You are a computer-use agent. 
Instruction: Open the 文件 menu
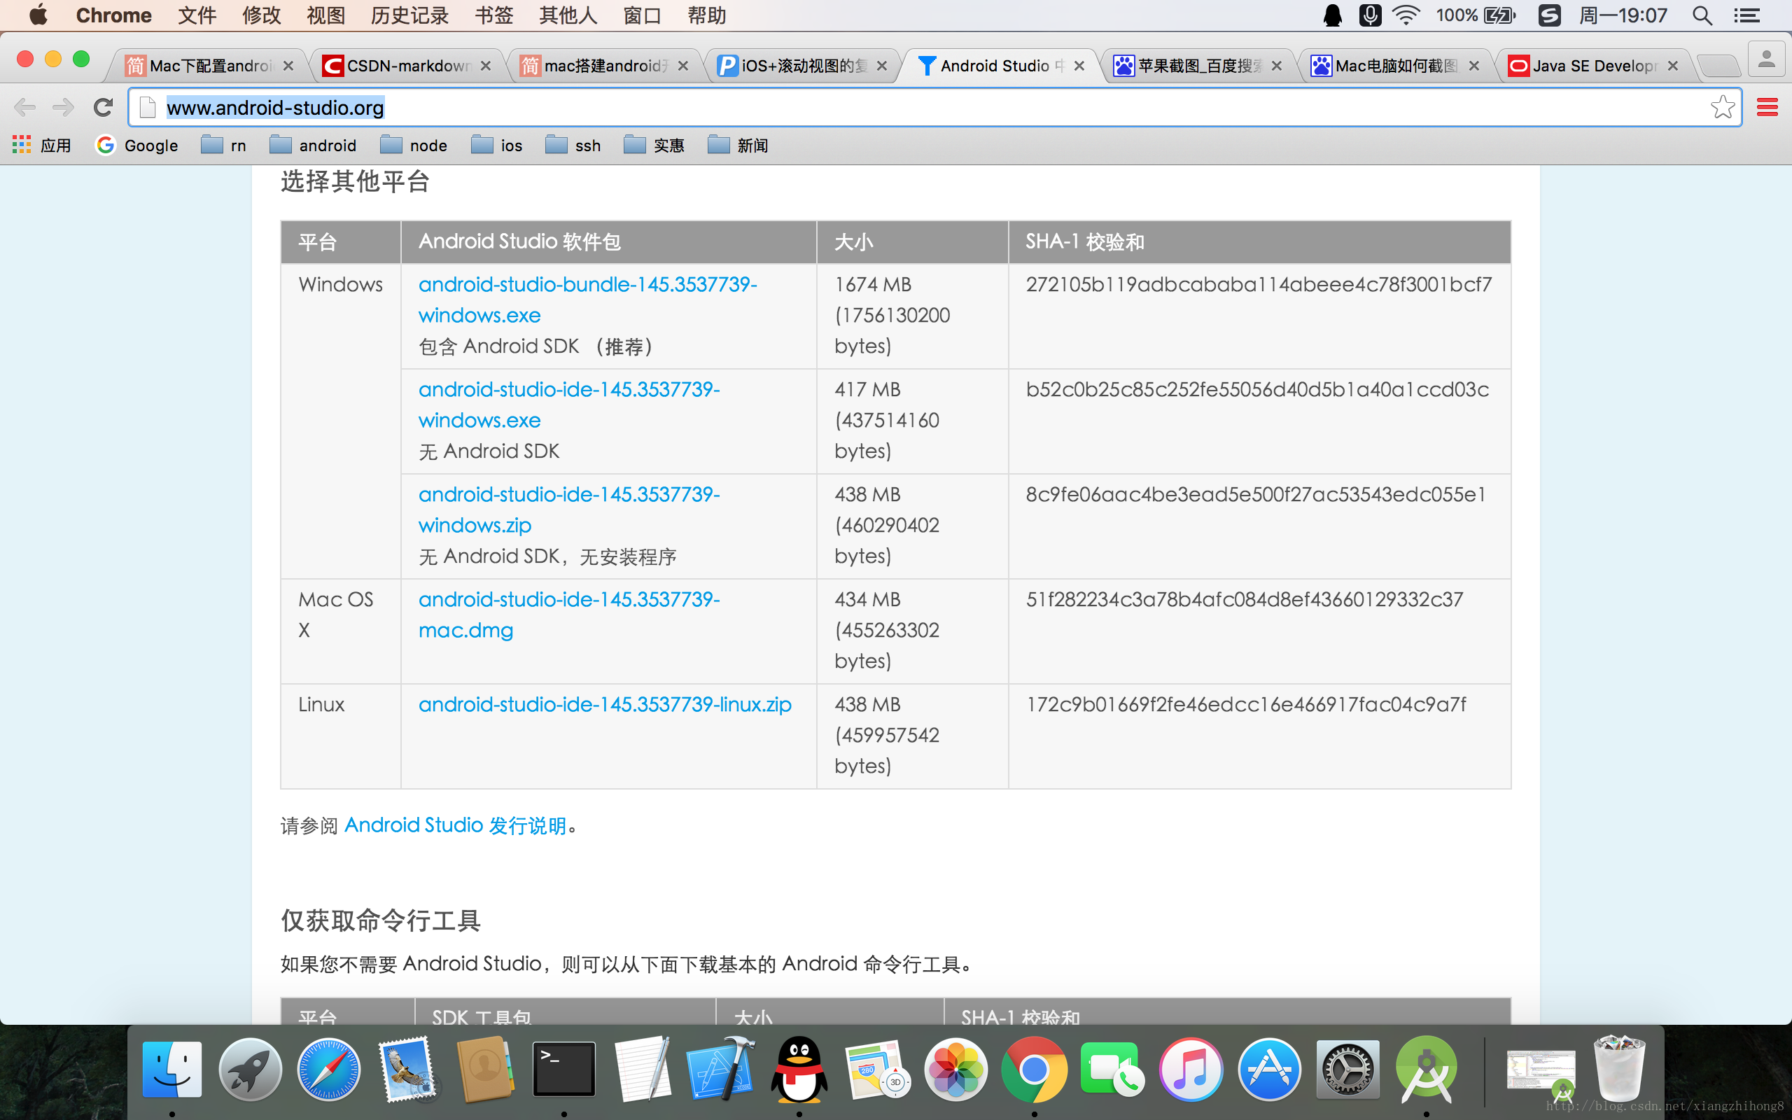point(196,15)
